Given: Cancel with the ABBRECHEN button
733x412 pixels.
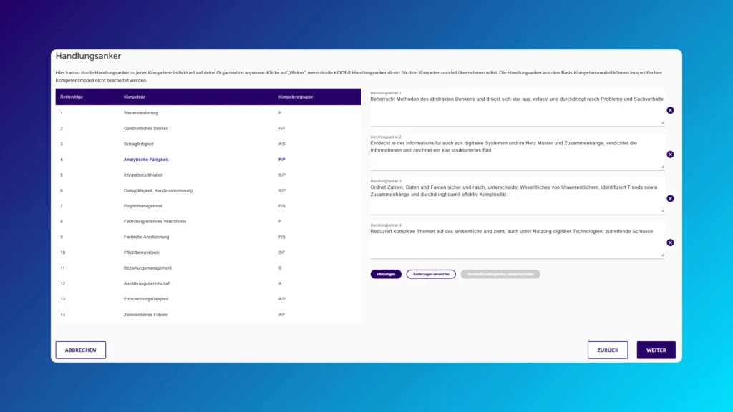Looking at the screenshot, I should [81, 350].
